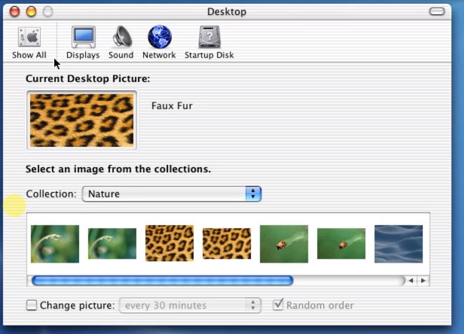The width and height of the screenshot is (464, 334).
Task: Pick the larger ladybug on leaf thumbnail
Action: [284, 244]
